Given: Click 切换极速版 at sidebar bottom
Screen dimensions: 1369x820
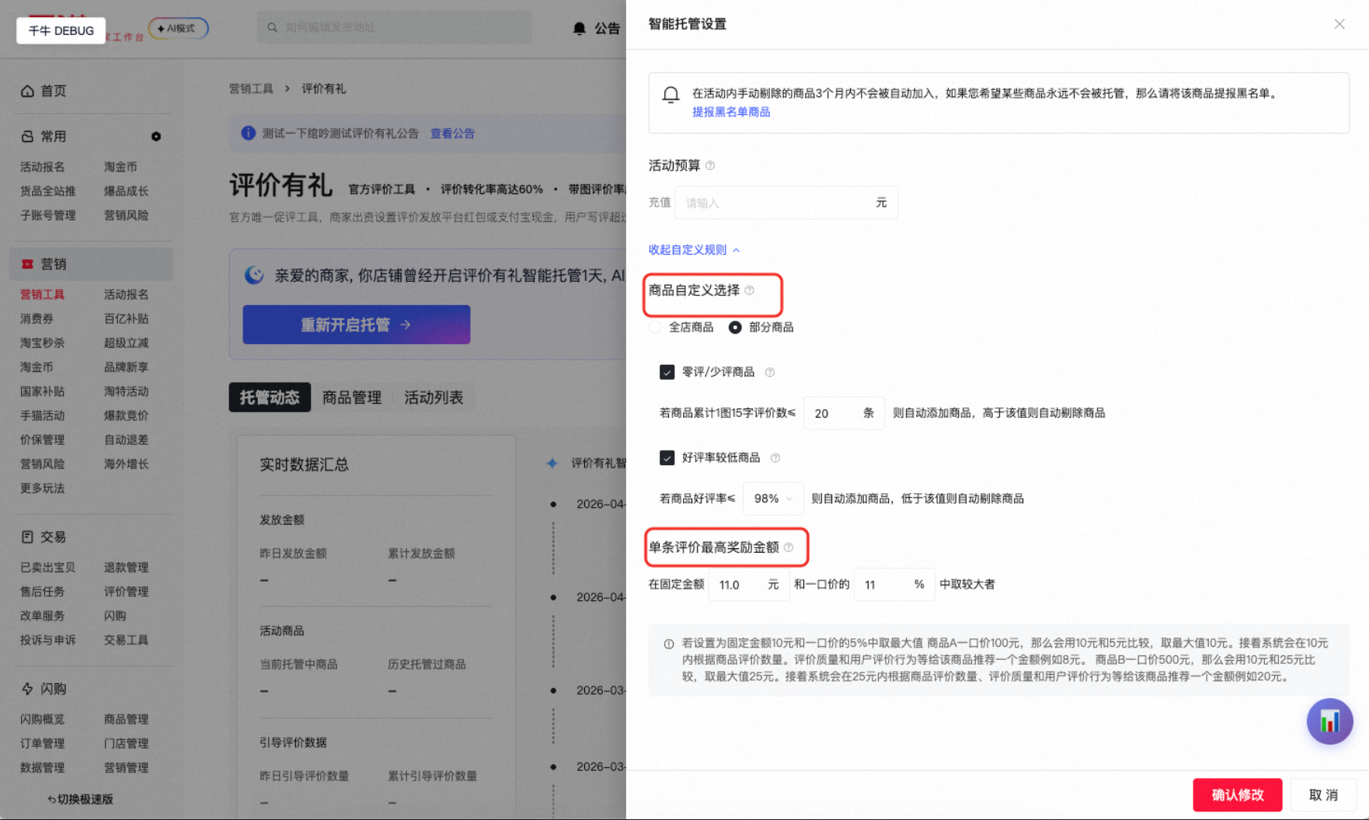Looking at the screenshot, I should pyautogui.click(x=81, y=799).
